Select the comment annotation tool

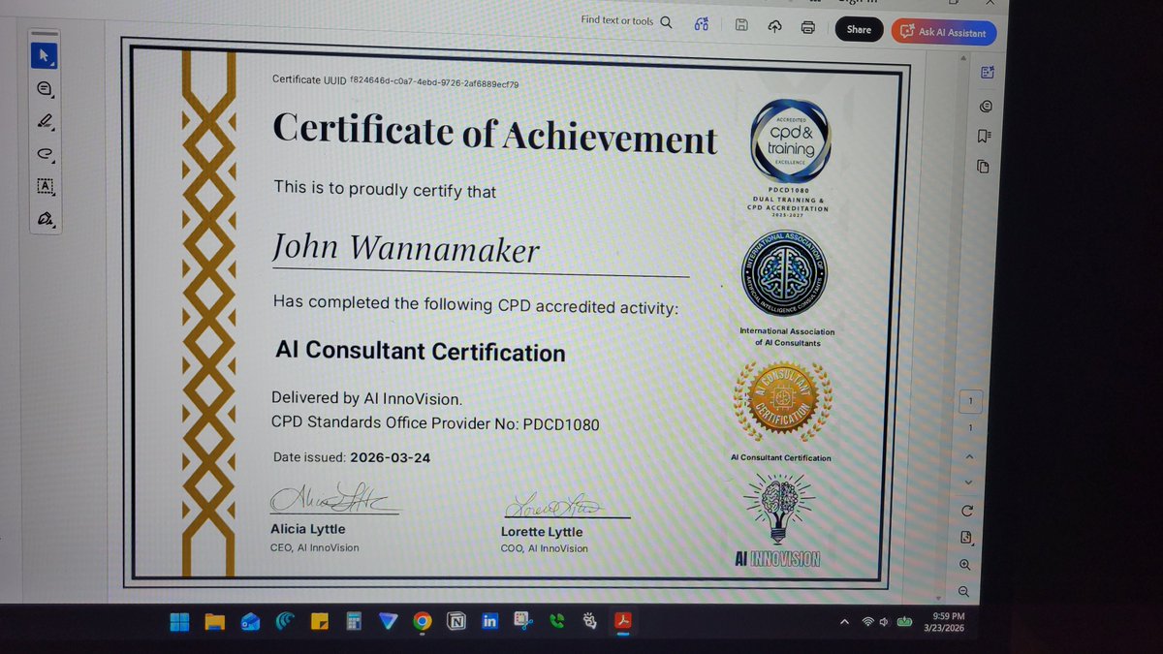tap(44, 88)
